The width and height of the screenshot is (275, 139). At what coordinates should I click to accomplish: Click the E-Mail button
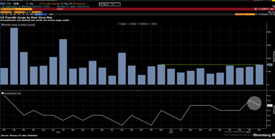[107, 4]
